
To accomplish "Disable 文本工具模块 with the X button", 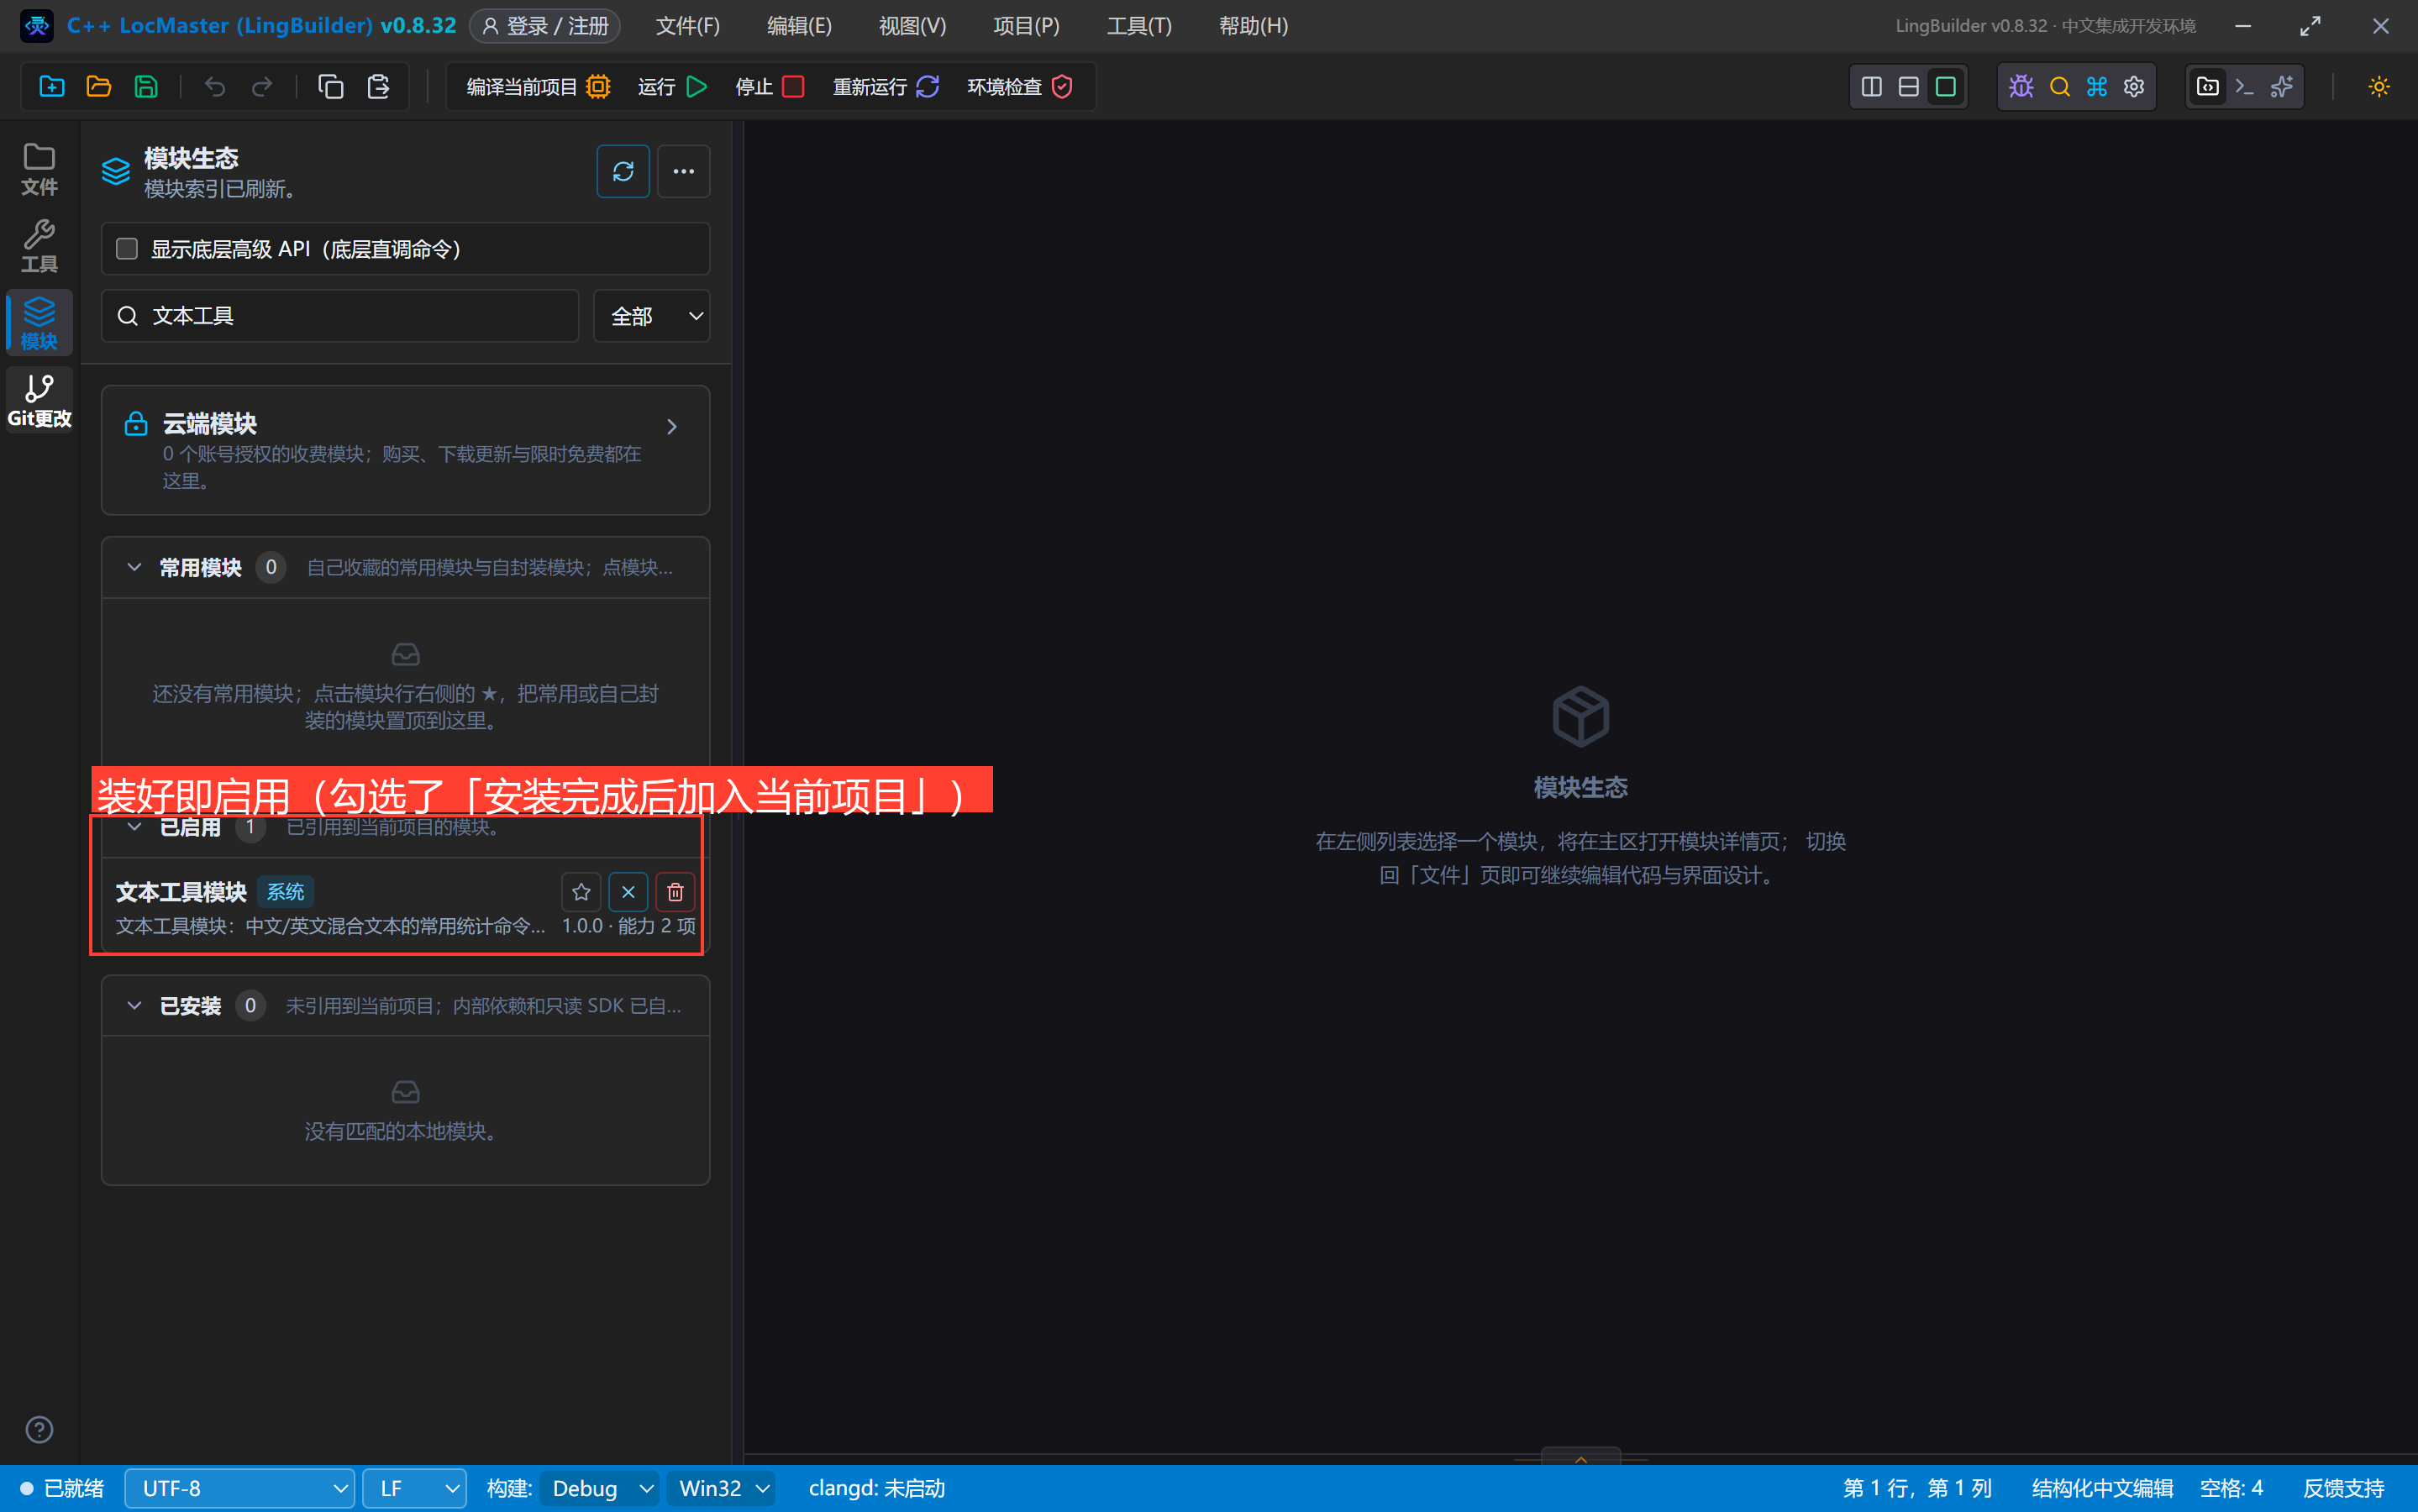I will (628, 892).
